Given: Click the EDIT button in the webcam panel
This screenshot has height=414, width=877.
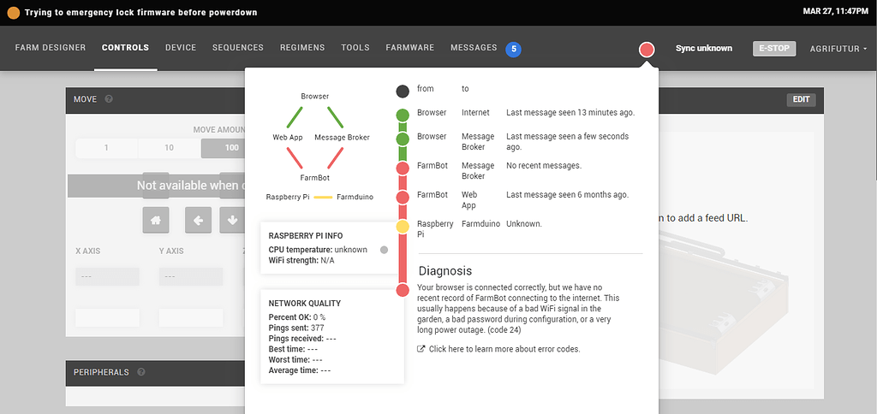Looking at the screenshot, I should (x=801, y=99).
